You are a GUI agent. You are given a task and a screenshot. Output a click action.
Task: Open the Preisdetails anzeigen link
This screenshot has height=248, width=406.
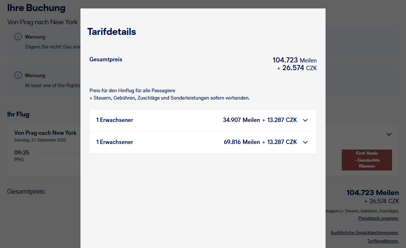coord(378,218)
